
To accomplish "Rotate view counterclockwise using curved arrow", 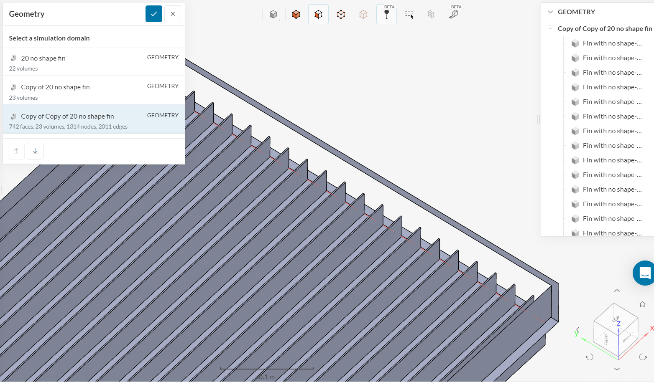I will point(590,357).
